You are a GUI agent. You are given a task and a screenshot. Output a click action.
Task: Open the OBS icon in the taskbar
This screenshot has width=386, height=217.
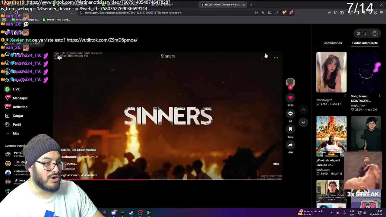140,213
